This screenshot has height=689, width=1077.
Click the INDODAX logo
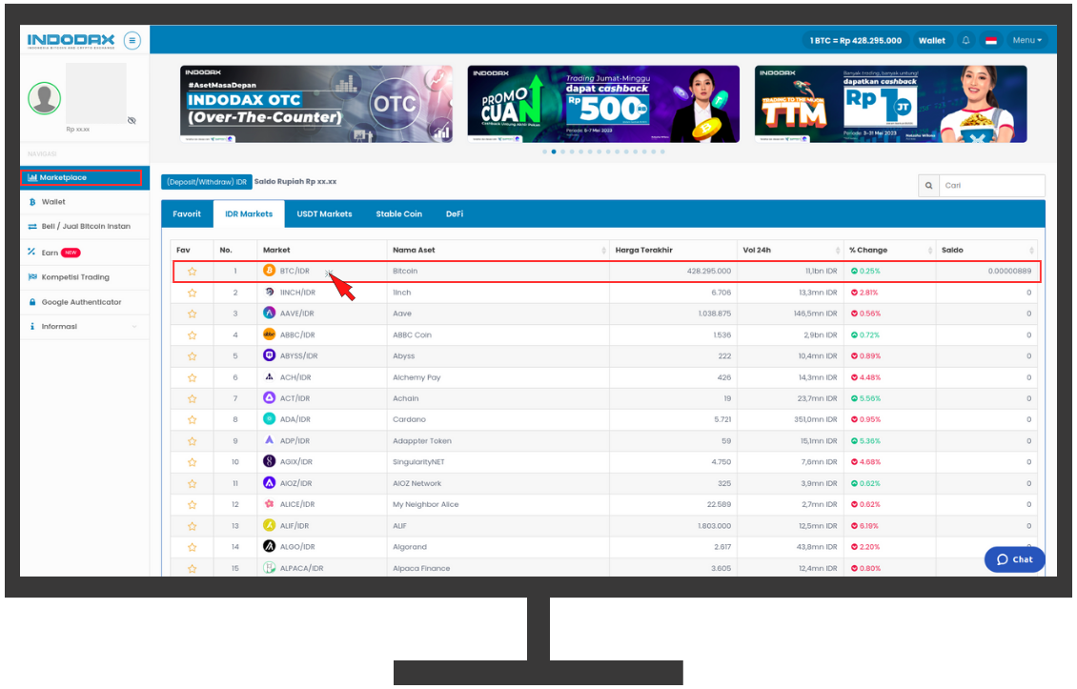point(71,41)
